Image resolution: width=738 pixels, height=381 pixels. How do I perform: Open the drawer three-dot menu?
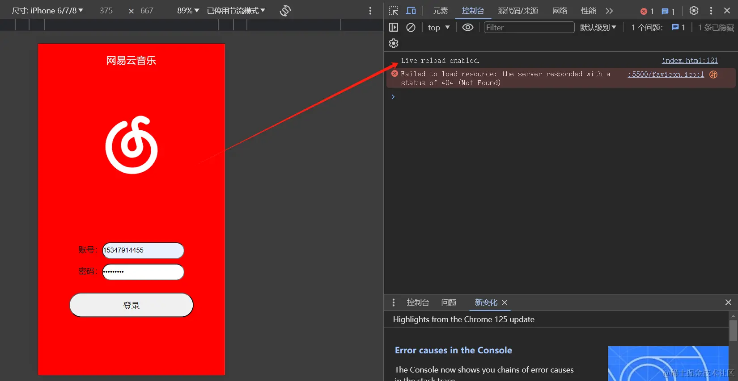pyautogui.click(x=394, y=302)
